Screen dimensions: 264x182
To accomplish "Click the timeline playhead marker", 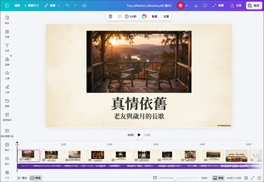I will [17, 142].
